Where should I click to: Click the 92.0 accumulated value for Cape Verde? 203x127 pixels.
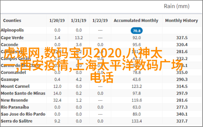coord(137,38)
